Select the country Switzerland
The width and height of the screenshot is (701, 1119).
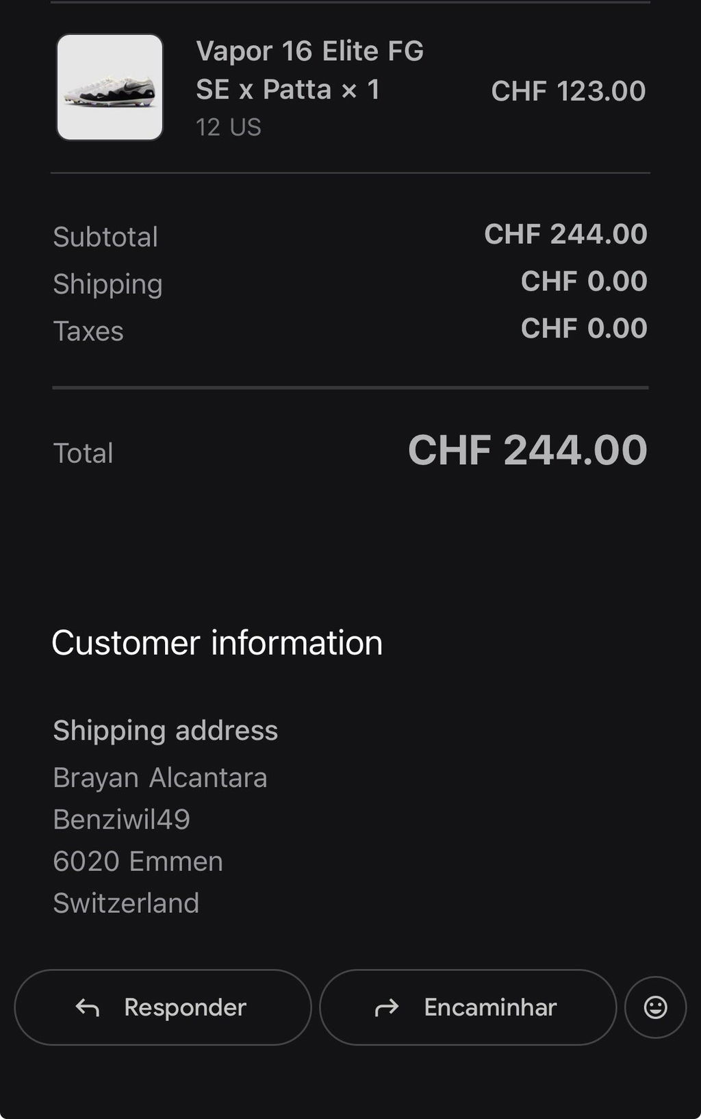click(x=126, y=903)
